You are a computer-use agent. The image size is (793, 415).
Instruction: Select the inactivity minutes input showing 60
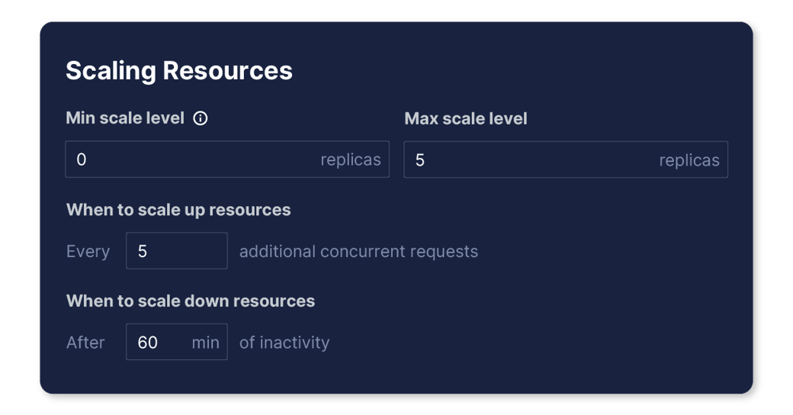point(176,342)
